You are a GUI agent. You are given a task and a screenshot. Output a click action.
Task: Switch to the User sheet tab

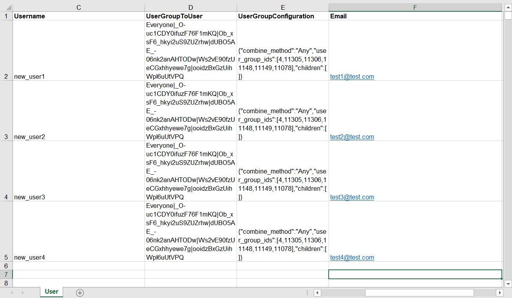51,292
